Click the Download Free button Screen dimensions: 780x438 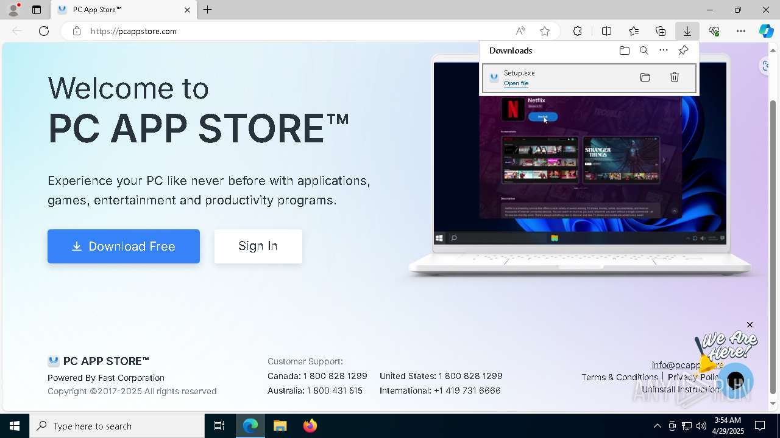point(124,246)
